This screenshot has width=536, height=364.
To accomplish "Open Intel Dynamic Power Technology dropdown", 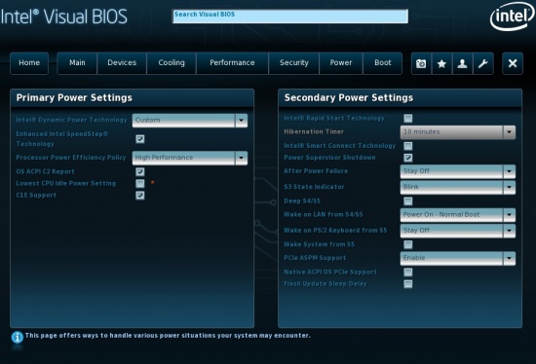I will (190, 120).
